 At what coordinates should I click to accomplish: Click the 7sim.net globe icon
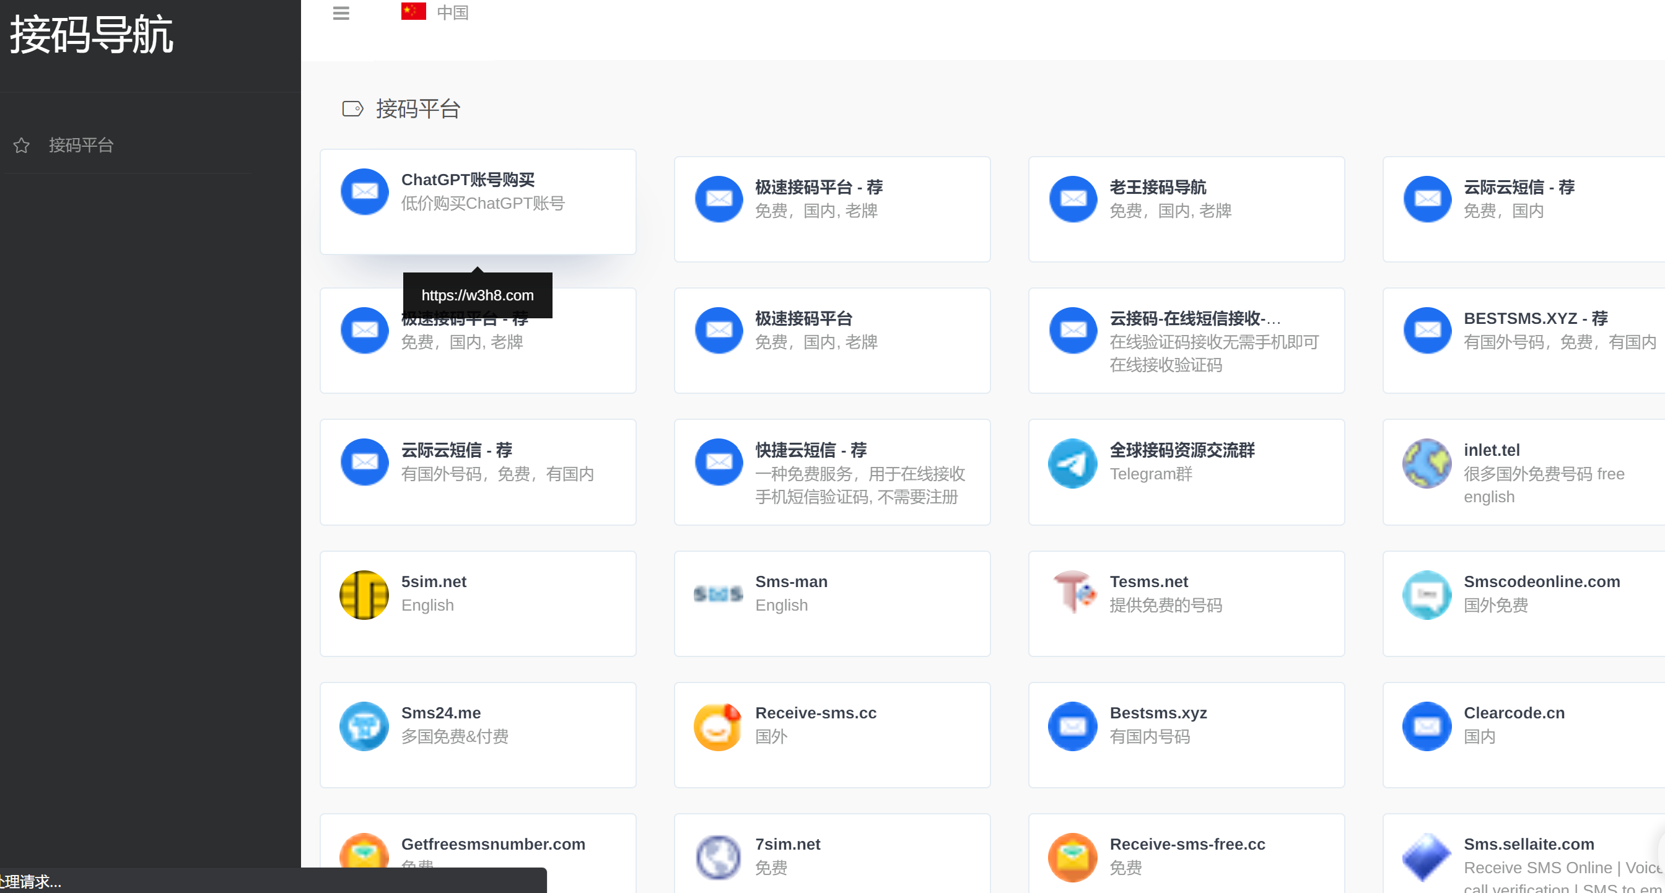click(x=718, y=858)
